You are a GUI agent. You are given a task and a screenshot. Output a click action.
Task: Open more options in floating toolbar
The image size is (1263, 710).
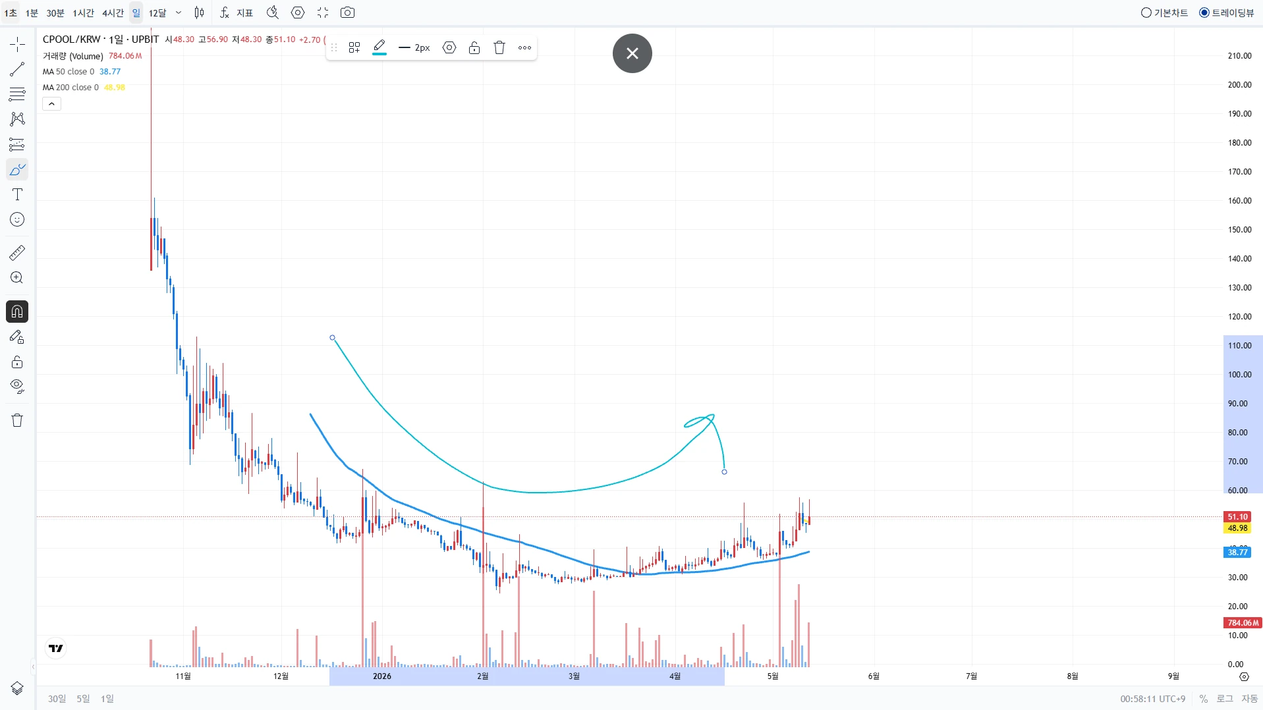click(524, 47)
